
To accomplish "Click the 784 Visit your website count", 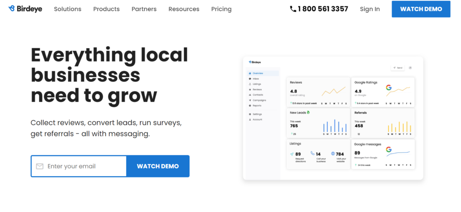I will pos(340,154).
